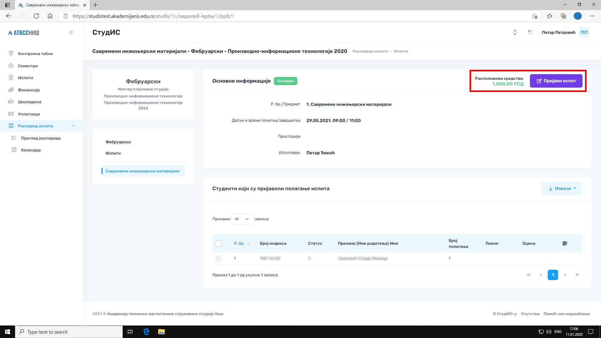Sort by Р. бр. column header
The width and height of the screenshot is (601, 338).
click(x=242, y=243)
